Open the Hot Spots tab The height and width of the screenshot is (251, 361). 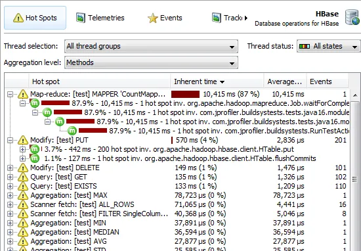(35, 18)
